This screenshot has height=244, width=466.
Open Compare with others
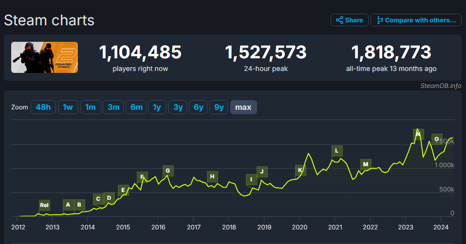(x=416, y=20)
